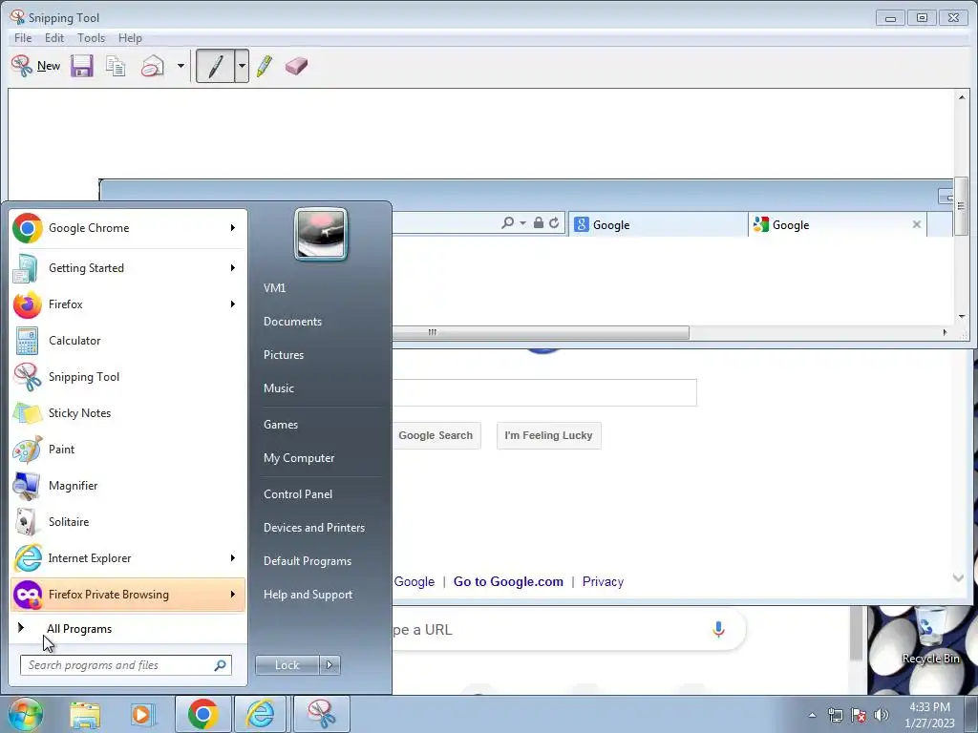Select the Highlighter tool
978x733 pixels.
coord(265,66)
